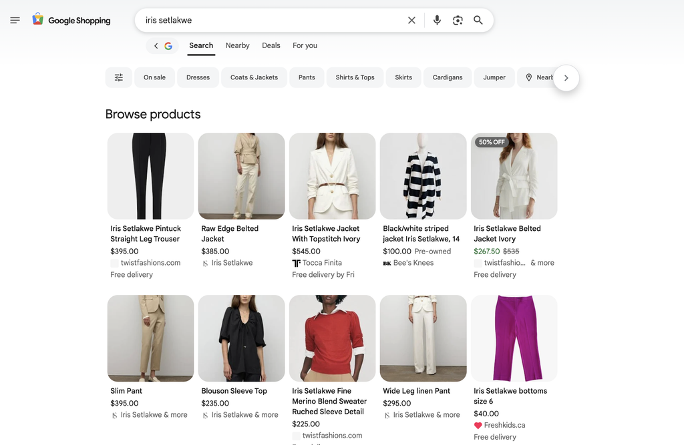Open Pintuck Straight Leg Trouser image
Image resolution: width=684 pixels, height=445 pixels.
[x=150, y=176]
